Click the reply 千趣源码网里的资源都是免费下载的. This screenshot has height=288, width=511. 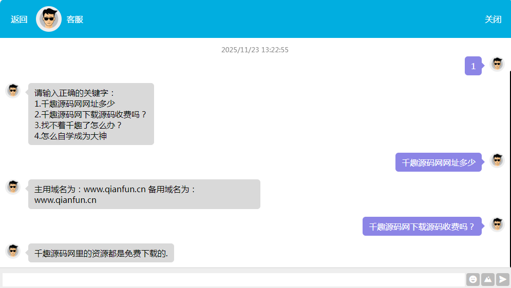pos(101,253)
